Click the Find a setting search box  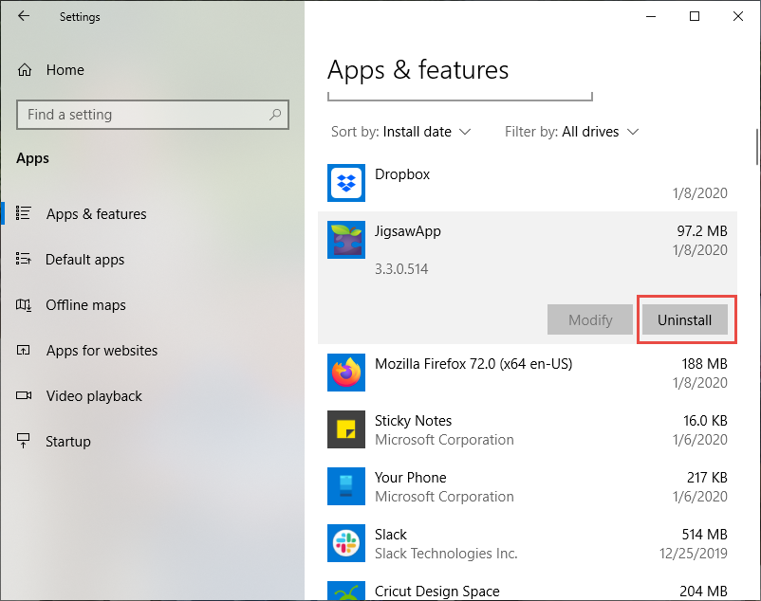coord(142,115)
